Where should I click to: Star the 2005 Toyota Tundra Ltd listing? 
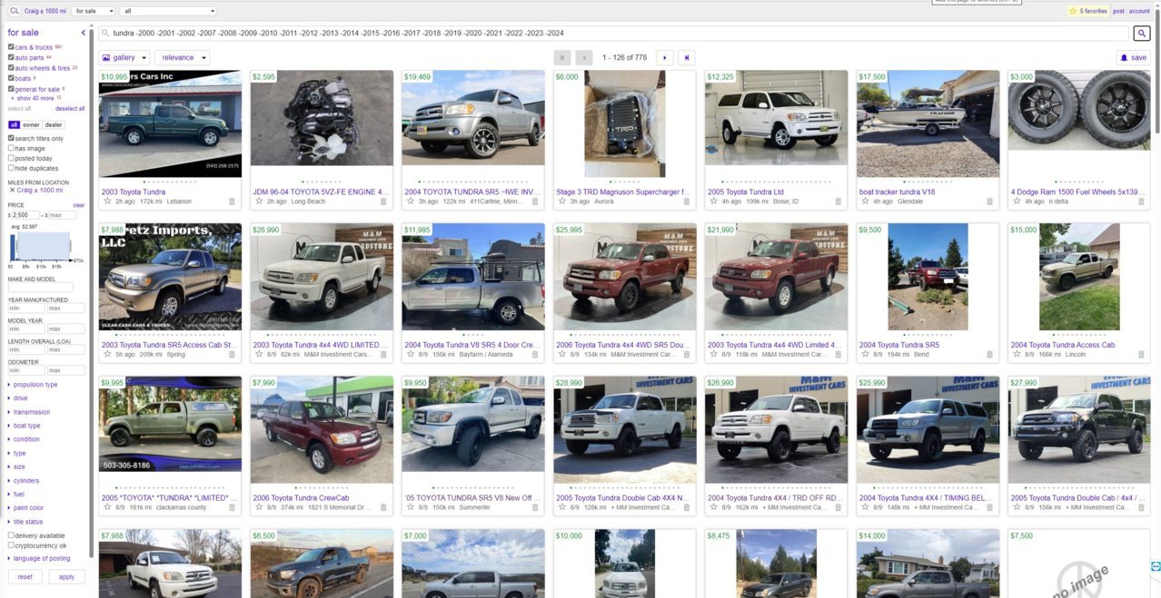[713, 201]
